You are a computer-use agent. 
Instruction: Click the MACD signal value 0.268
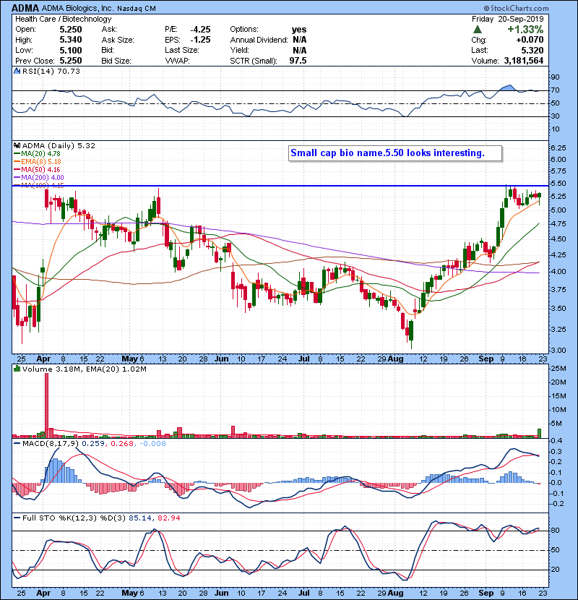122,444
